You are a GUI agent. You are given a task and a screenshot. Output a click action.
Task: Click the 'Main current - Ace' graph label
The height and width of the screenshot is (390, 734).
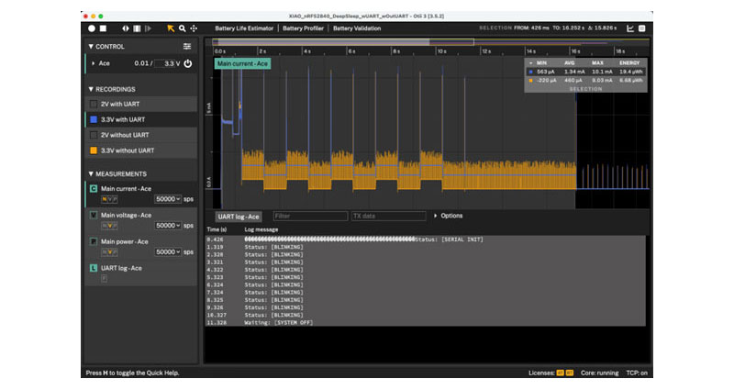241,63
